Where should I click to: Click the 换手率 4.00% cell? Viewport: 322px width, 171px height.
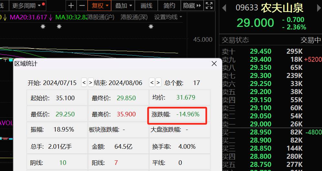180,146
